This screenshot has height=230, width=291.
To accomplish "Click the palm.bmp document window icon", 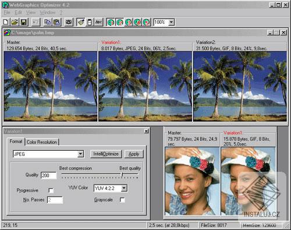I will click(x=7, y=33).
